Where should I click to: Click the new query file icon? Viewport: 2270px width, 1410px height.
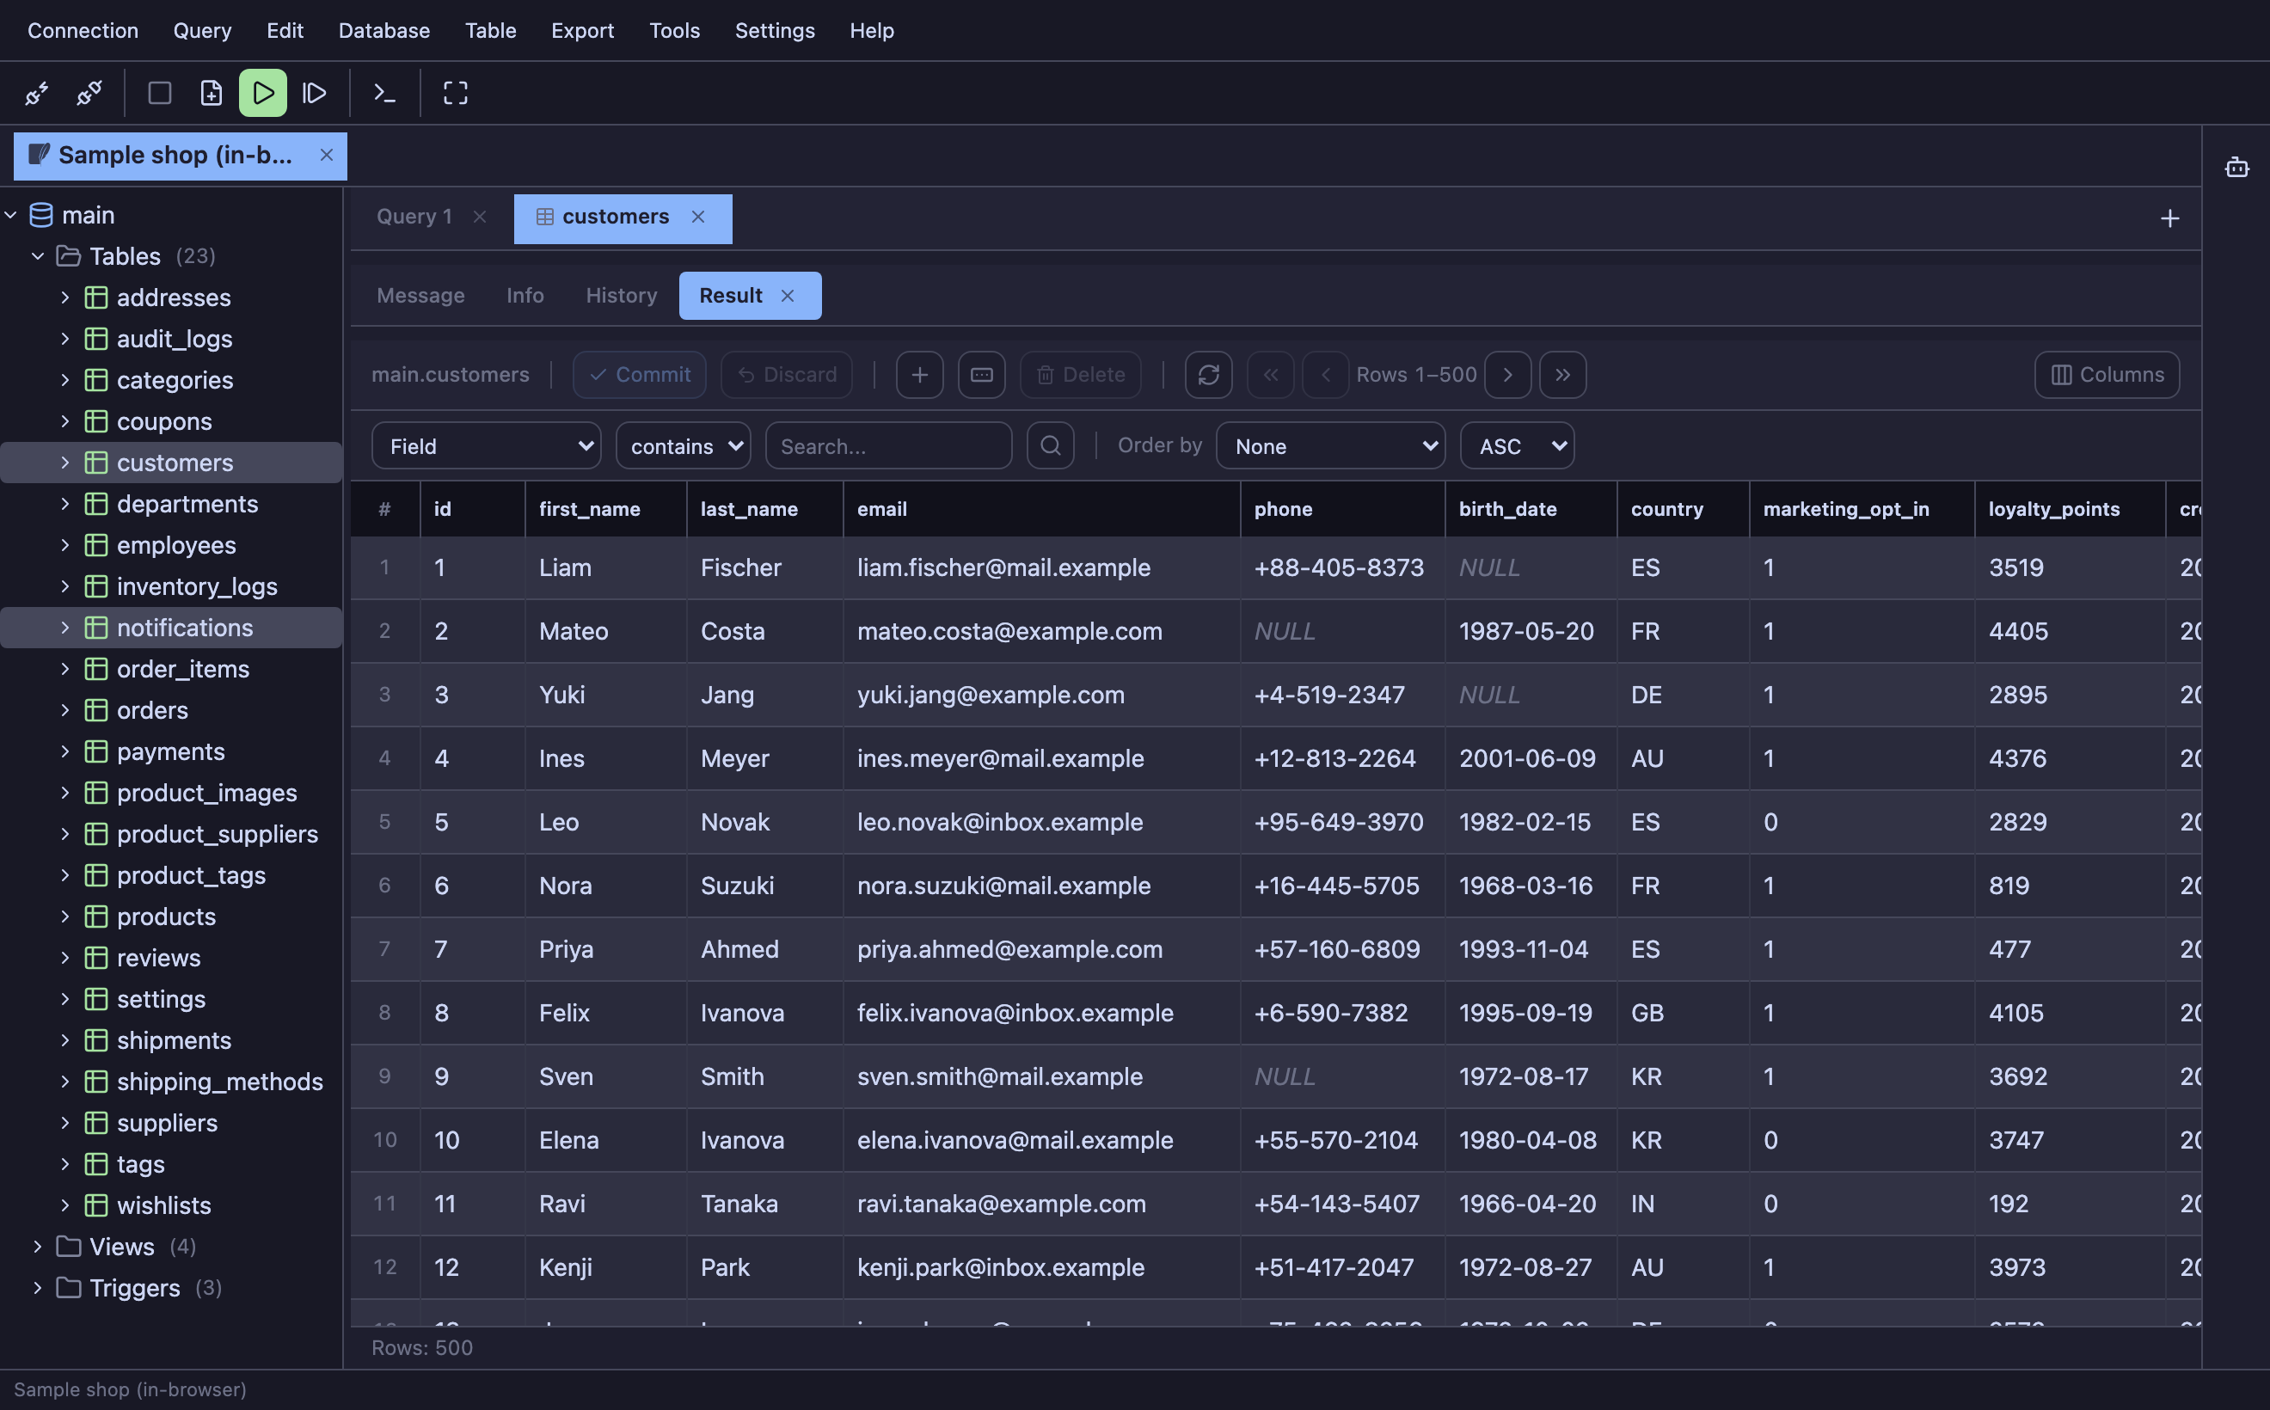point(212,93)
